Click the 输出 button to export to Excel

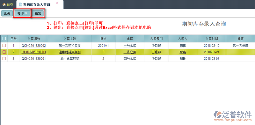(38, 13)
